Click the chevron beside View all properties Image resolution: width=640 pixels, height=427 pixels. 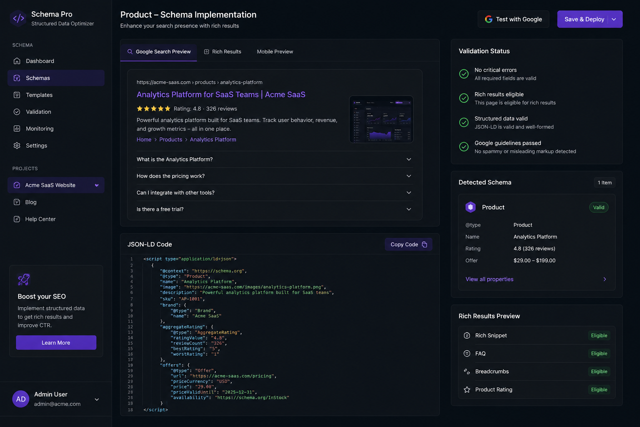coord(605,279)
